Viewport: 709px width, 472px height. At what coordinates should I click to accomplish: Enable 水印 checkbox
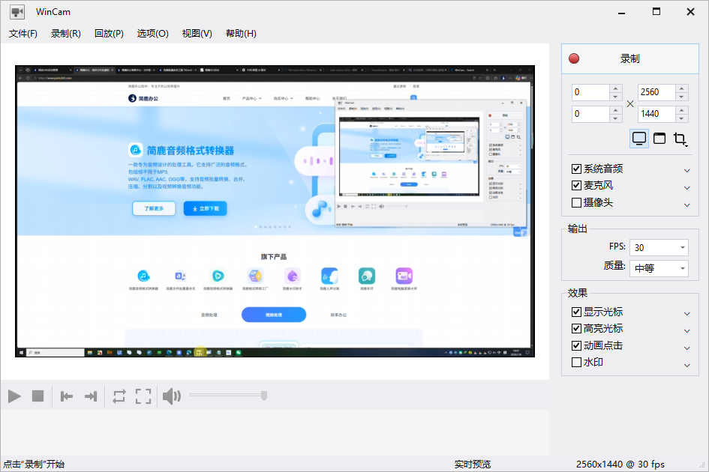pyautogui.click(x=576, y=363)
